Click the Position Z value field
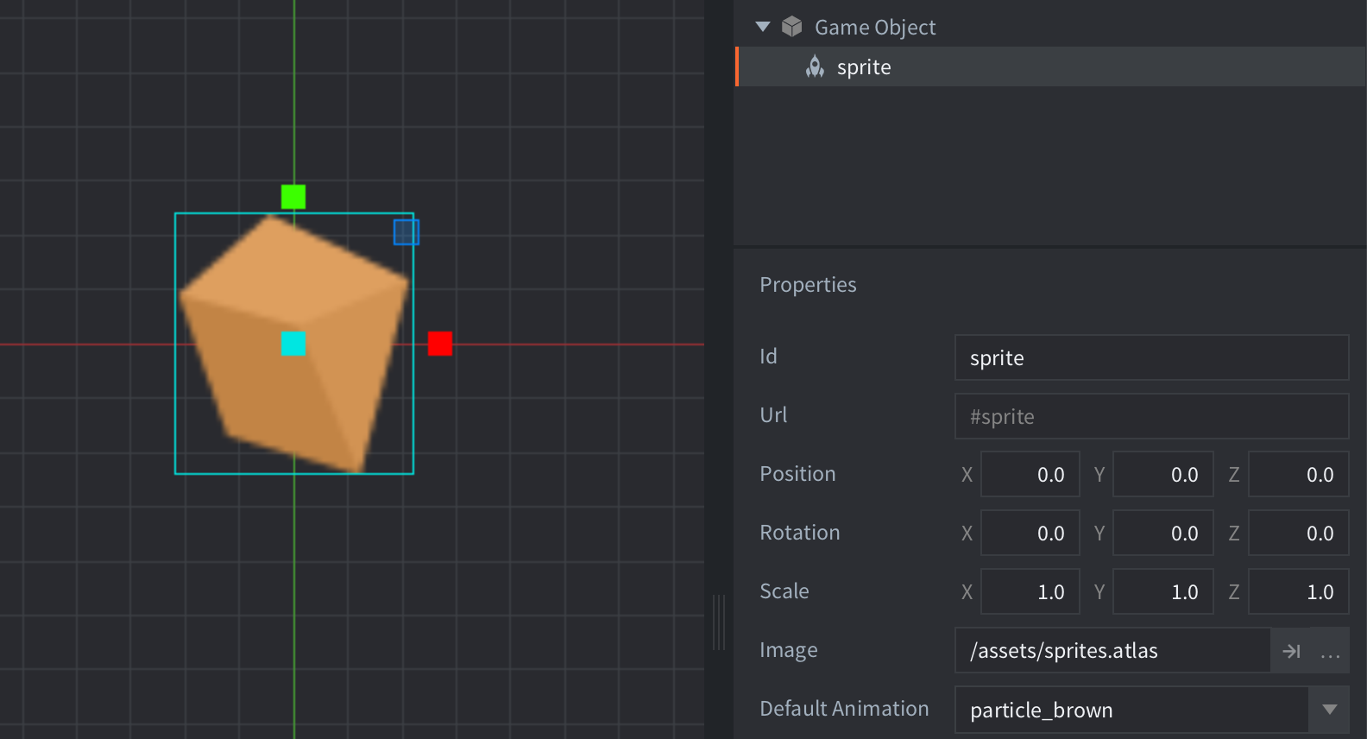The width and height of the screenshot is (1367, 739). (1299, 475)
